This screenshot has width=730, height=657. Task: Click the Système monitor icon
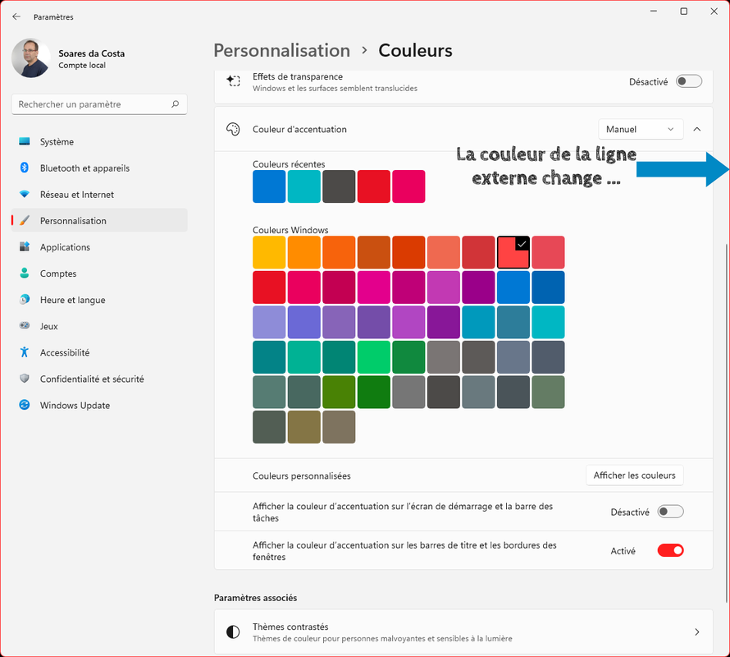coord(25,141)
